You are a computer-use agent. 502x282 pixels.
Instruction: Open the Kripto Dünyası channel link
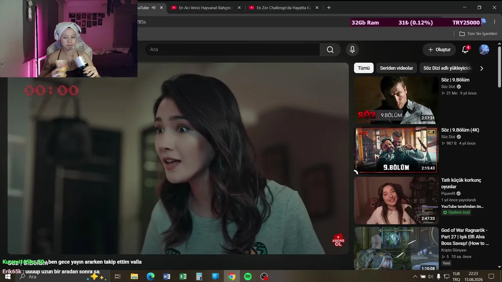[x=454, y=250]
